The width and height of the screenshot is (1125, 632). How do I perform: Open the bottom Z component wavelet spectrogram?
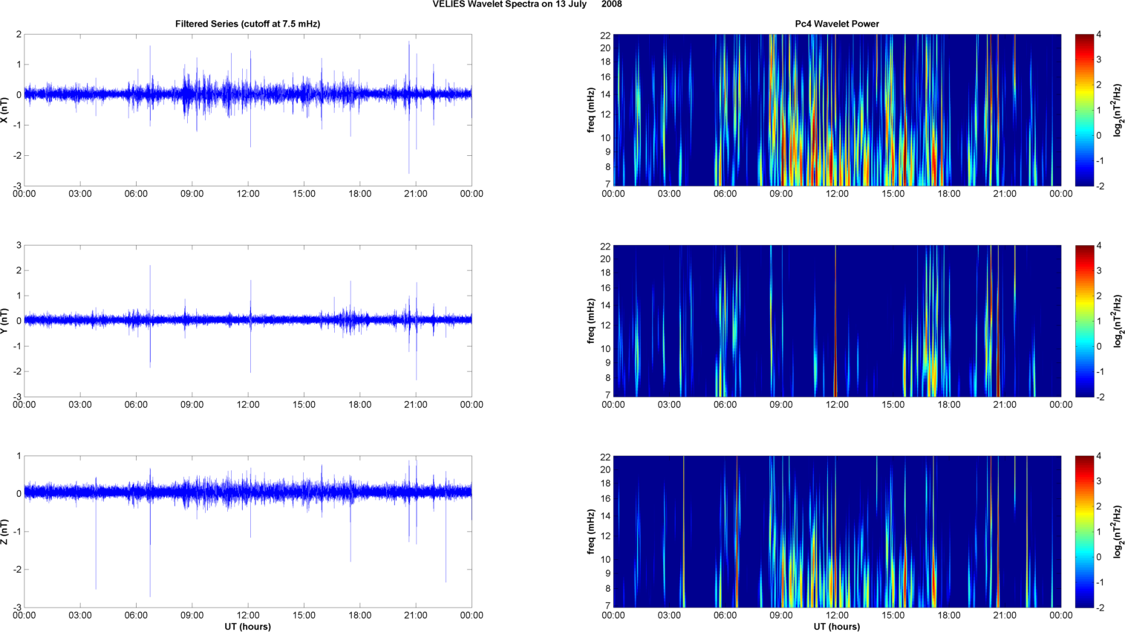click(836, 532)
